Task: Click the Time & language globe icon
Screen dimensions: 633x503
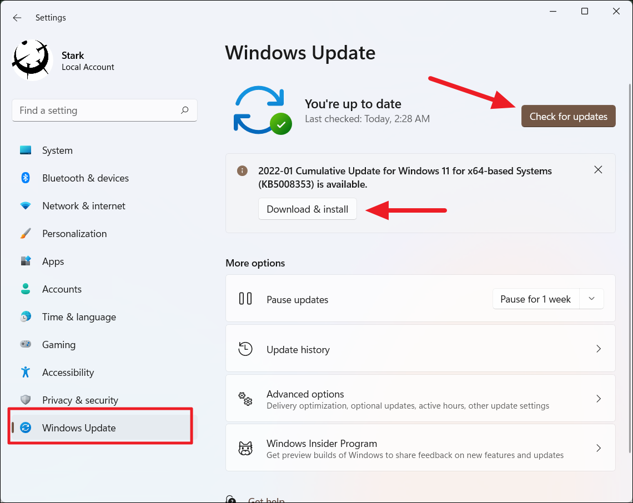Action: tap(26, 316)
